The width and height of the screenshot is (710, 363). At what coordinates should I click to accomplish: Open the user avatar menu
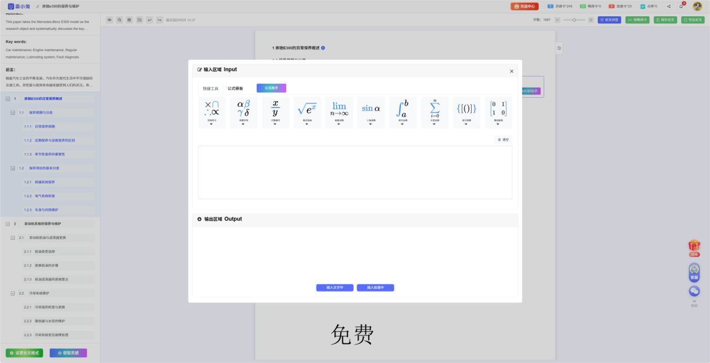697,6
